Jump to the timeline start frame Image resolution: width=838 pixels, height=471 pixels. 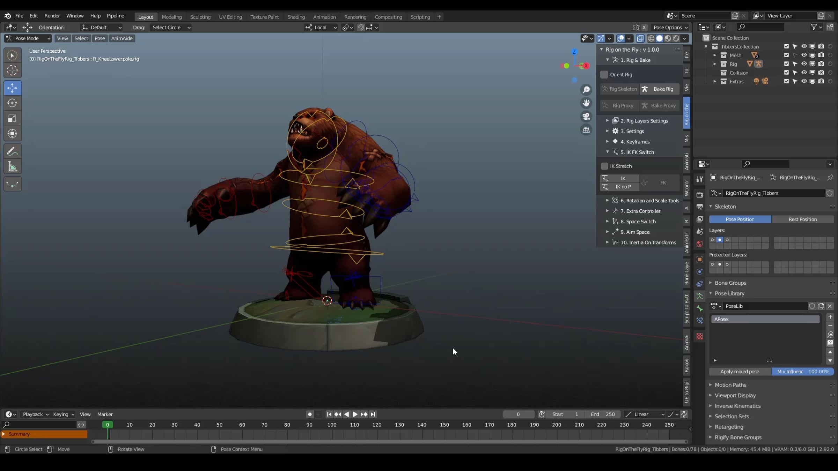click(329, 414)
